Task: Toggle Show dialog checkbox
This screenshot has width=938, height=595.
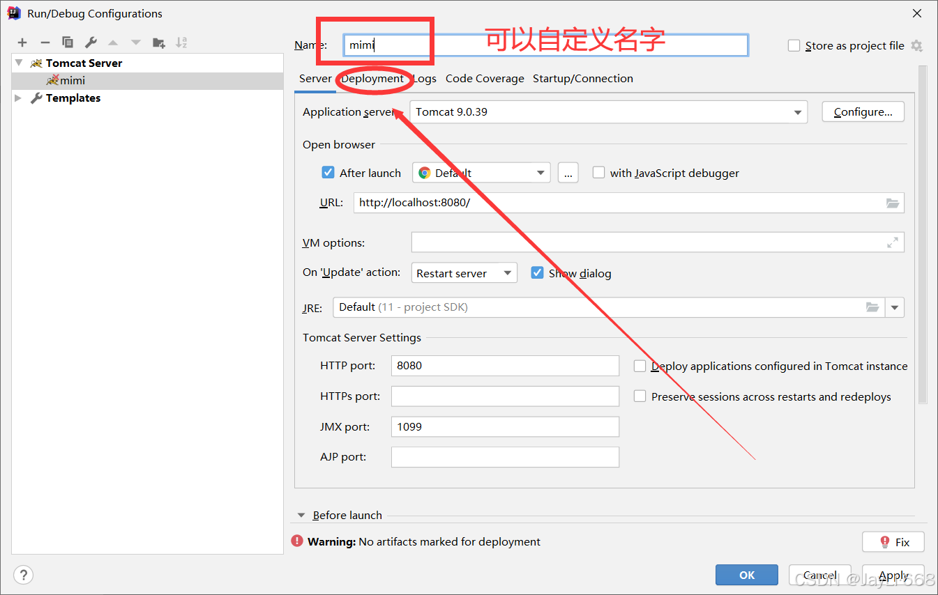Action: coord(537,273)
